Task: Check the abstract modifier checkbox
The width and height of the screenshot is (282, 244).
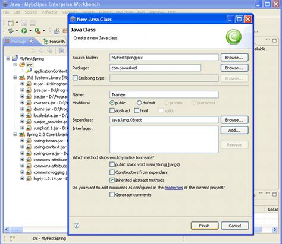Action: [112, 110]
